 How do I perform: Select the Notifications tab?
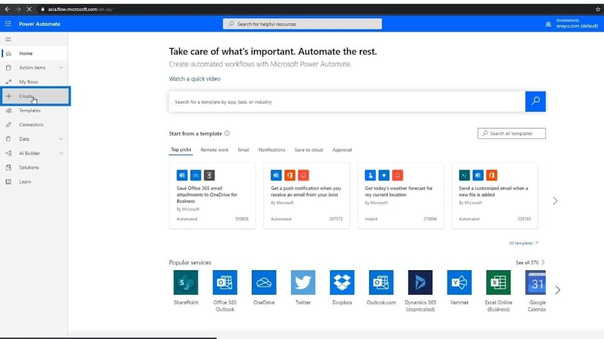(272, 150)
